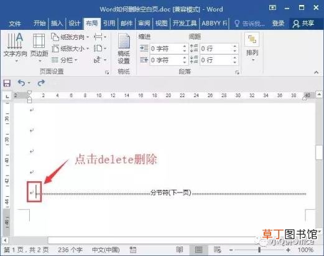Collapse the ribbon with the chevron arrow
Viewport: 324px width, 256px height.
click(x=316, y=72)
